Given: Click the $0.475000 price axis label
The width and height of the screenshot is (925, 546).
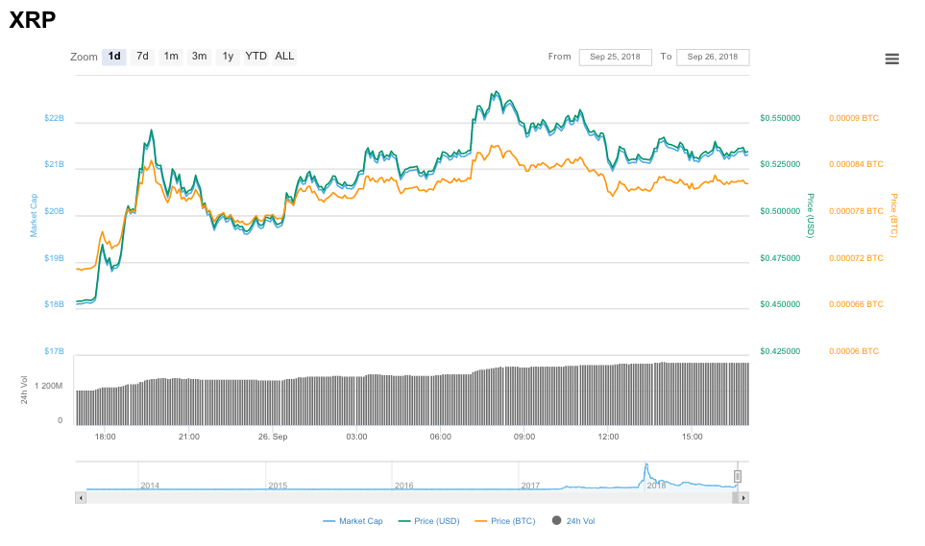Looking at the screenshot, I should 780,258.
